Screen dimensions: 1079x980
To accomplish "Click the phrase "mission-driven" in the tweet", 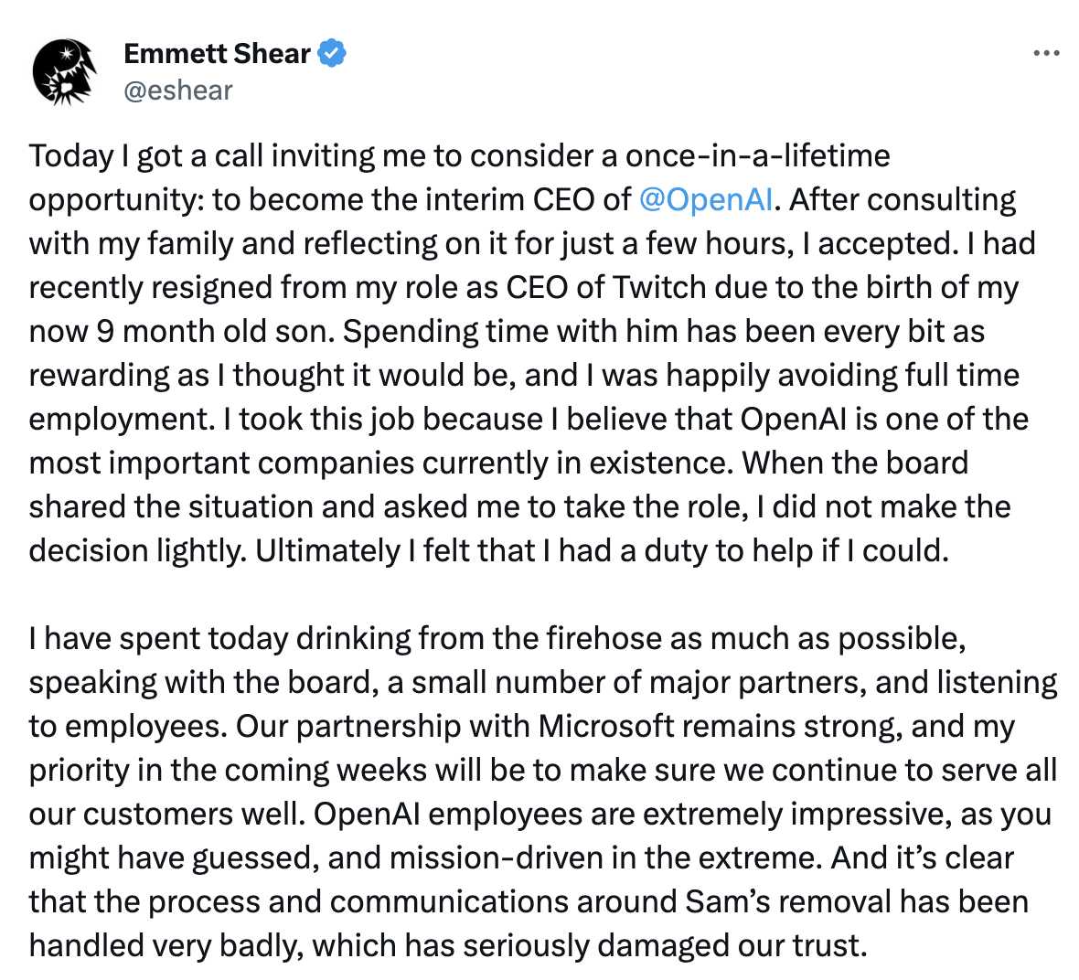I will pos(496,857).
